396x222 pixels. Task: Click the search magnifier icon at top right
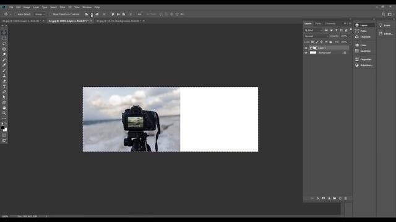point(384,14)
